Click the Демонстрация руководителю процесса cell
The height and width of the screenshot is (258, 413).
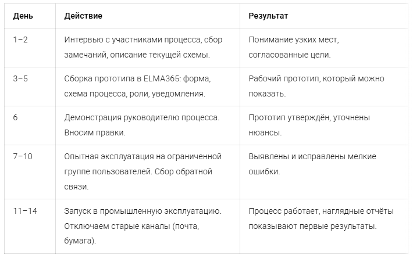click(x=148, y=126)
